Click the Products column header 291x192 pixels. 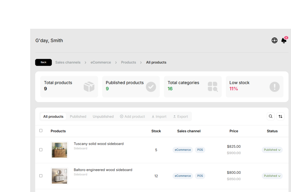click(58, 131)
